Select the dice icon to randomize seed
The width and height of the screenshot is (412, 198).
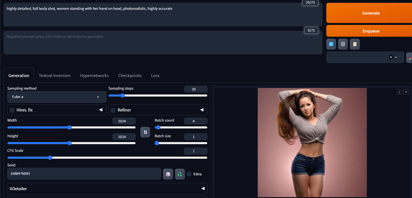[168, 174]
